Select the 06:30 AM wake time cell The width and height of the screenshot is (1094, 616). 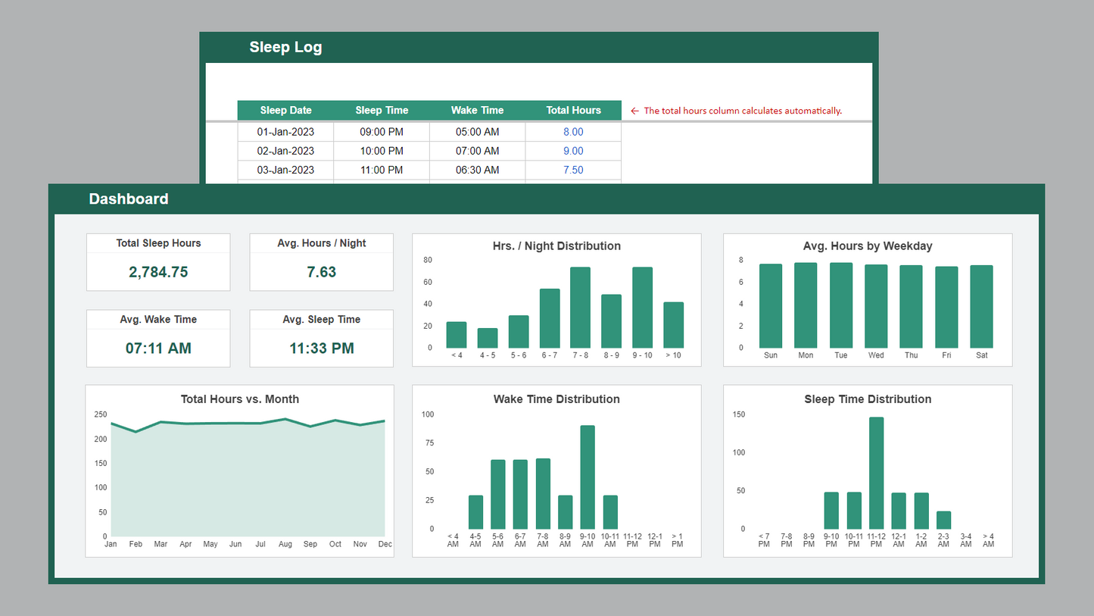[x=477, y=170]
